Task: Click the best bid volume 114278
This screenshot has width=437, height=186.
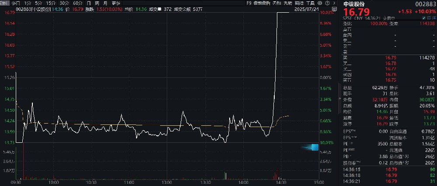Action: click(427, 58)
